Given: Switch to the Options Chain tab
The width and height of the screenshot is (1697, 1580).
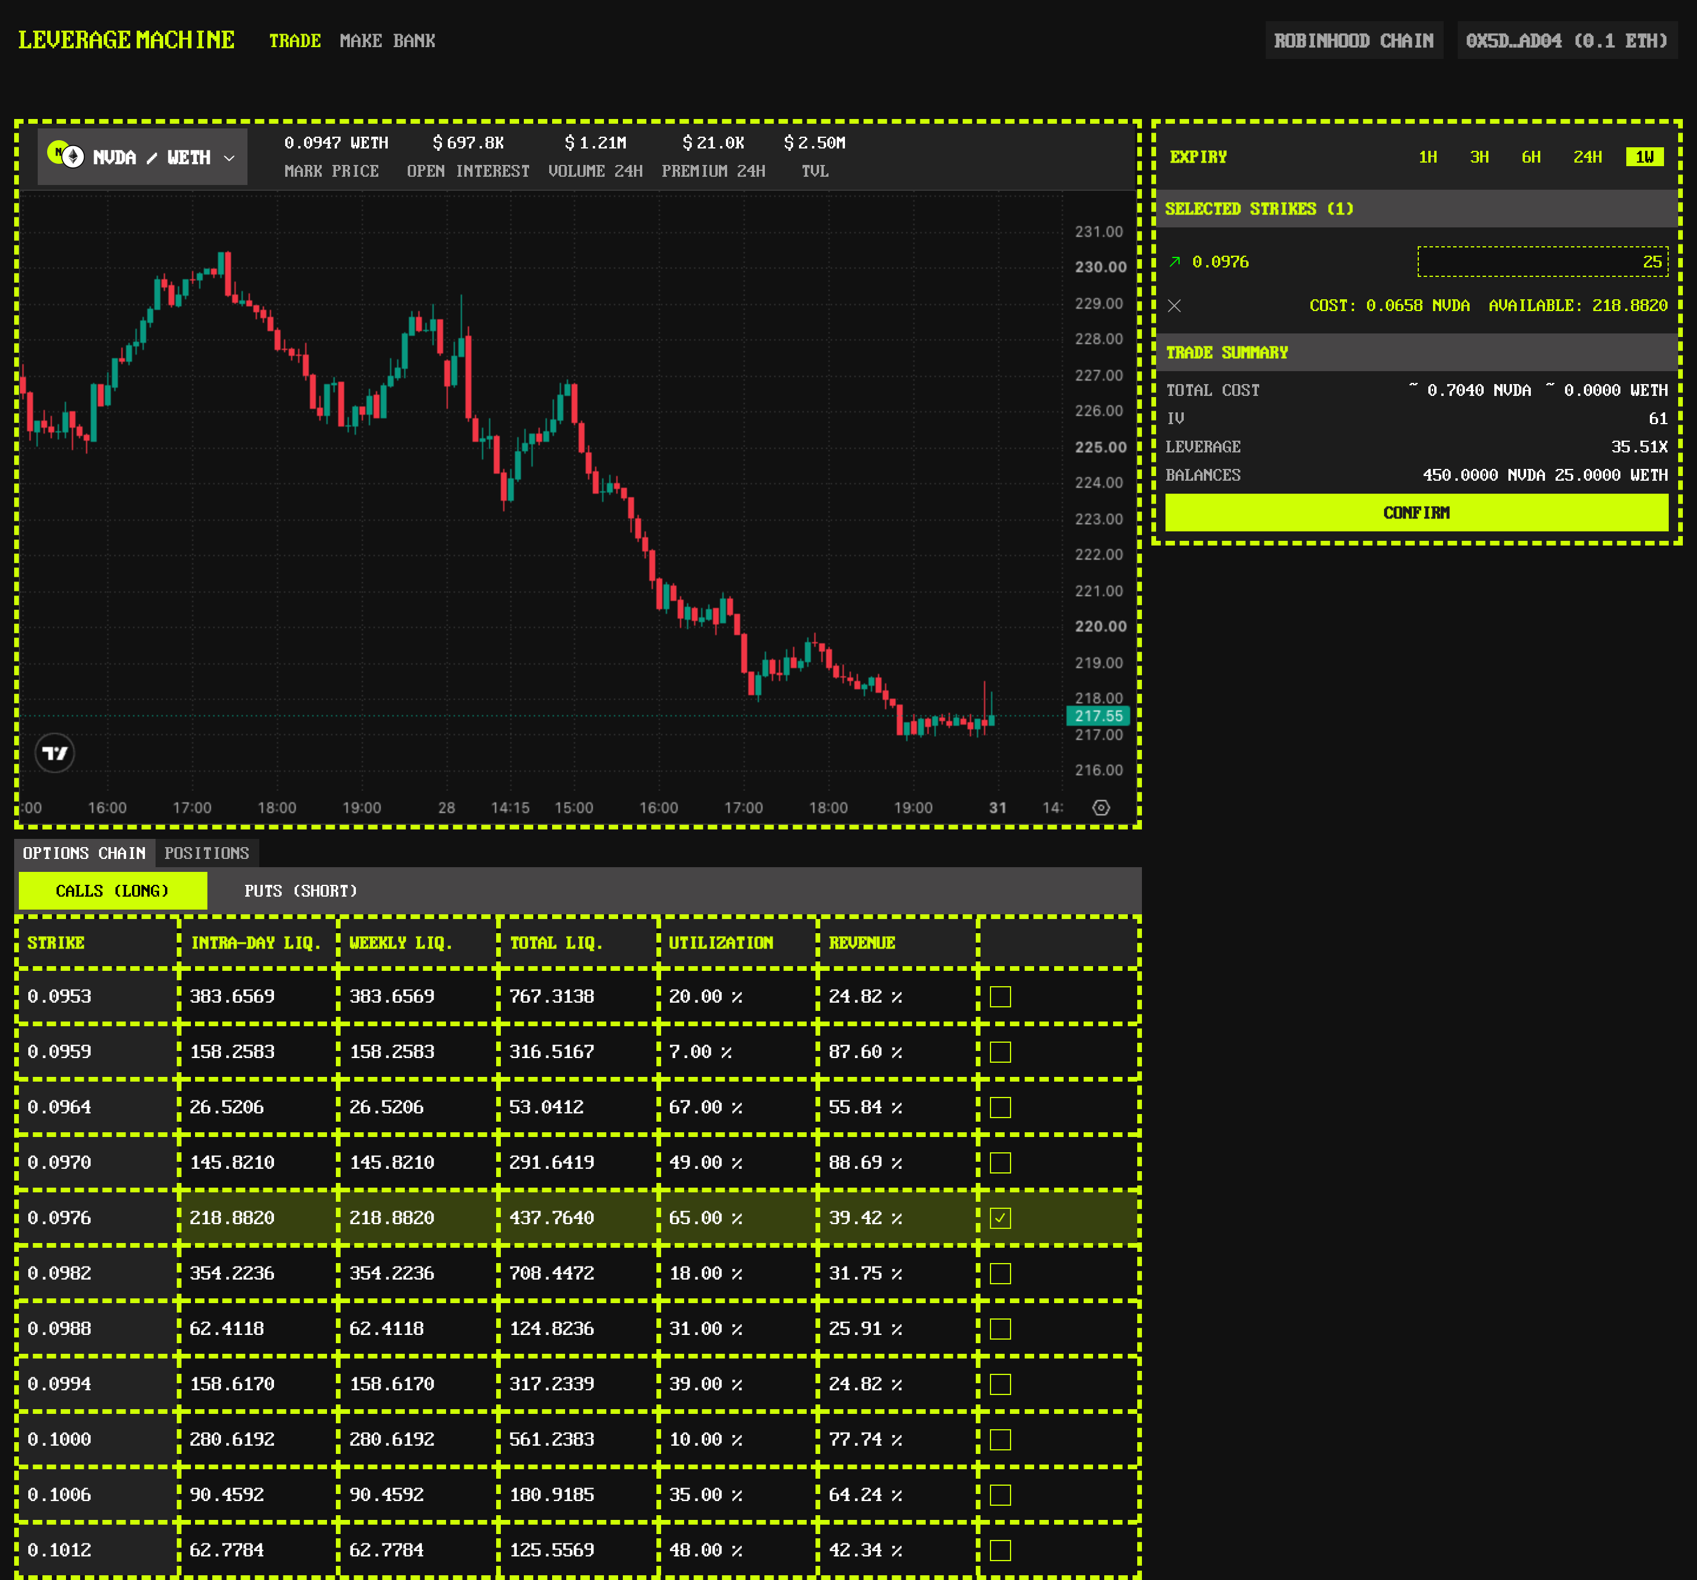Looking at the screenshot, I should click(x=84, y=852).
